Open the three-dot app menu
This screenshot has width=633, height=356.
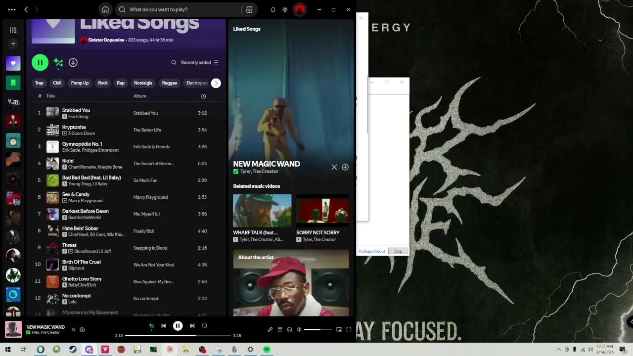point(12,9)
